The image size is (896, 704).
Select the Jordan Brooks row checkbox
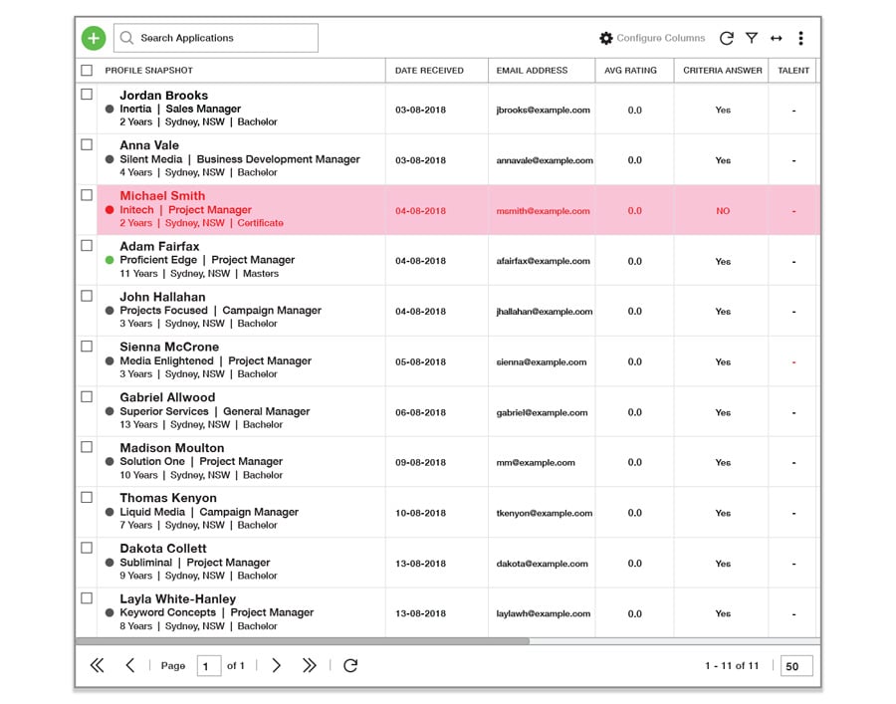[87, 95]
